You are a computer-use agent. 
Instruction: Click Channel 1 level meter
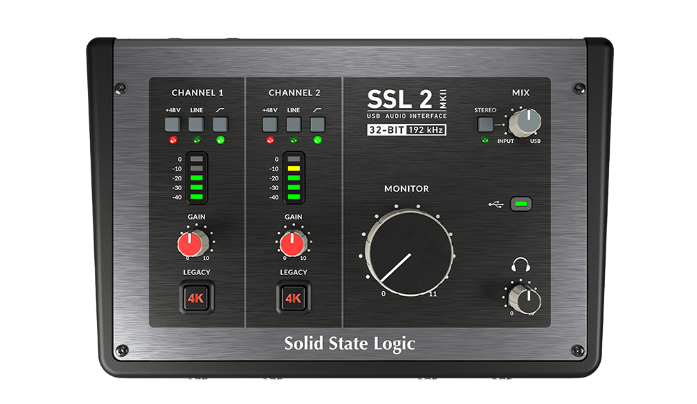197,178
